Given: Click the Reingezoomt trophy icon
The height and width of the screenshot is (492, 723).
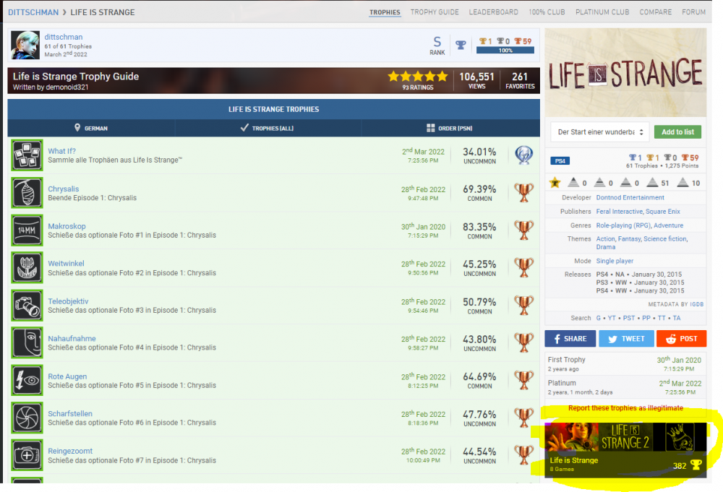Looking at the screenshot, I should coord(27,456).
